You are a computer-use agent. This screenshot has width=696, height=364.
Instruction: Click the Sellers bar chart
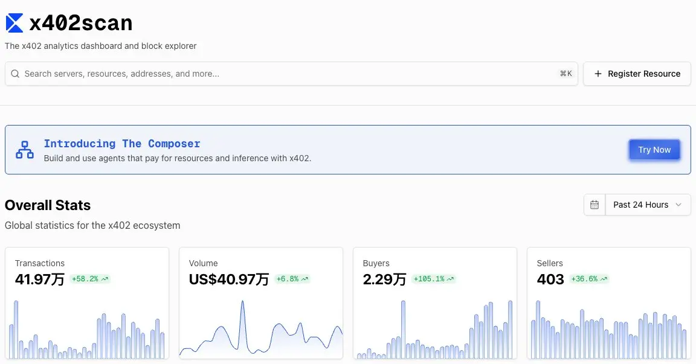[608, 329]
